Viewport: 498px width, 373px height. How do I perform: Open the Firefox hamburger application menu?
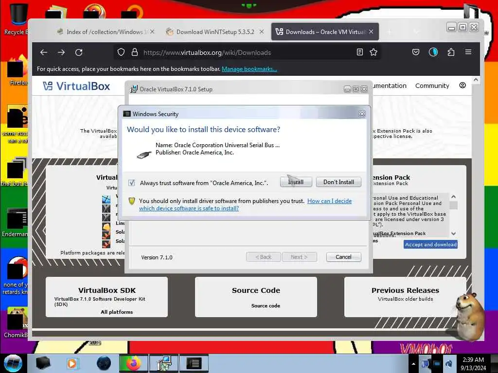pos(468,52)
